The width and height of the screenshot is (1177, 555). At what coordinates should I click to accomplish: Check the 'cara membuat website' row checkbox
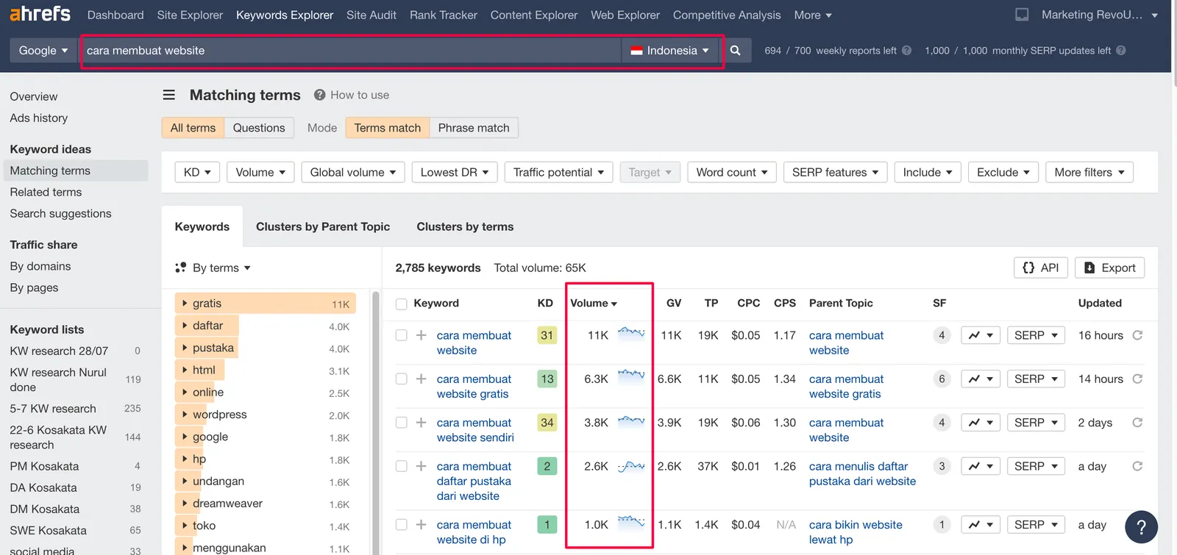401,335
